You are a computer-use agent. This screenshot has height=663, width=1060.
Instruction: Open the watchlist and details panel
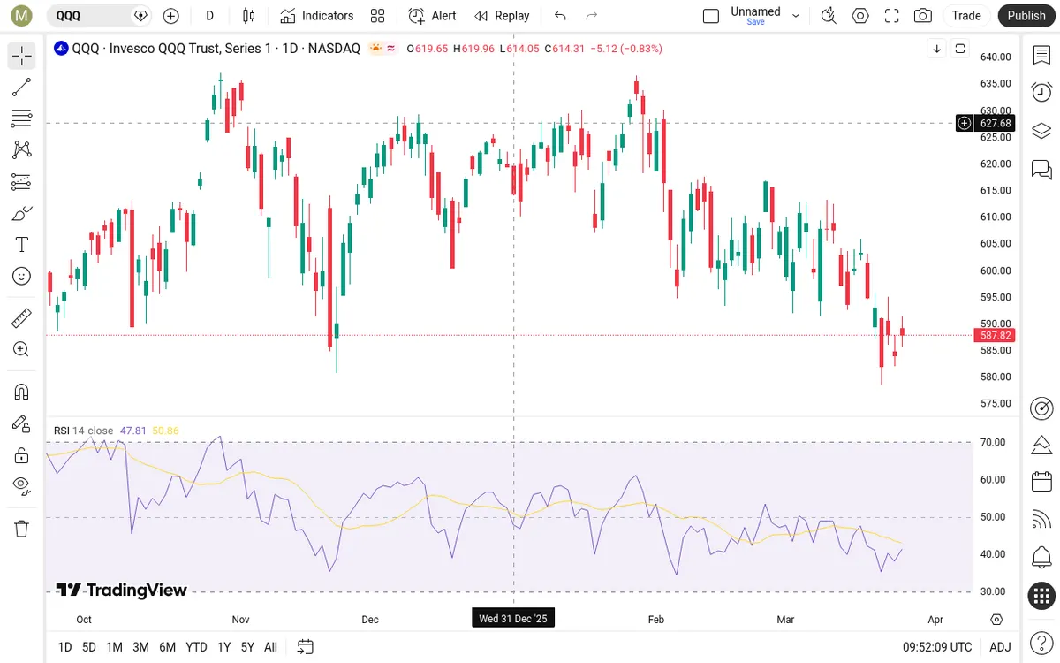(x=1041, y=56)
